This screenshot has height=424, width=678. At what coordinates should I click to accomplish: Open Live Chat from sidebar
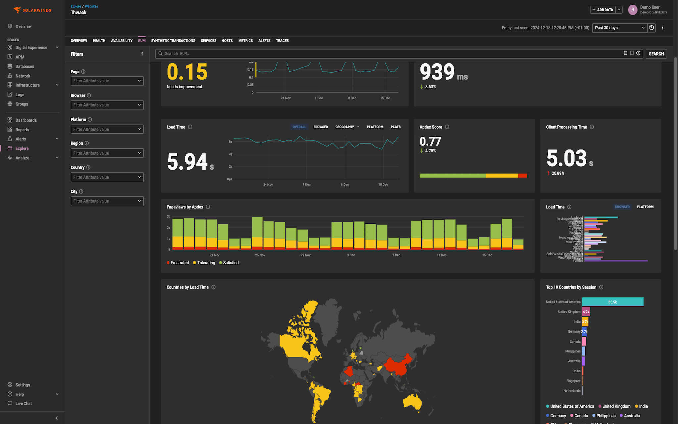tap(24, 403)
